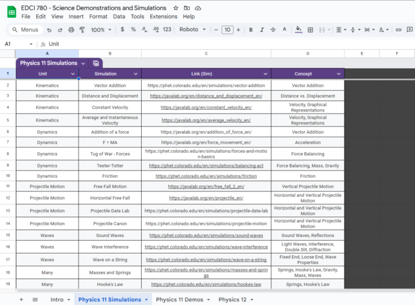Decrease decimal places

144,29
